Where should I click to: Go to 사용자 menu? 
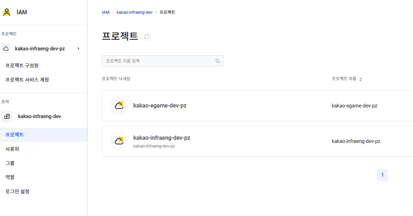12,149
